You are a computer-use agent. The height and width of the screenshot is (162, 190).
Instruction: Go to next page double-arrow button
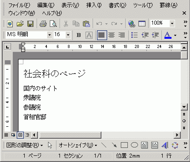184,128
